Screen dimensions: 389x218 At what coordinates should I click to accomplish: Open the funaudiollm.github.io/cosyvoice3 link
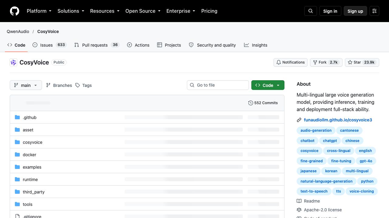click(x=338, y=120)
